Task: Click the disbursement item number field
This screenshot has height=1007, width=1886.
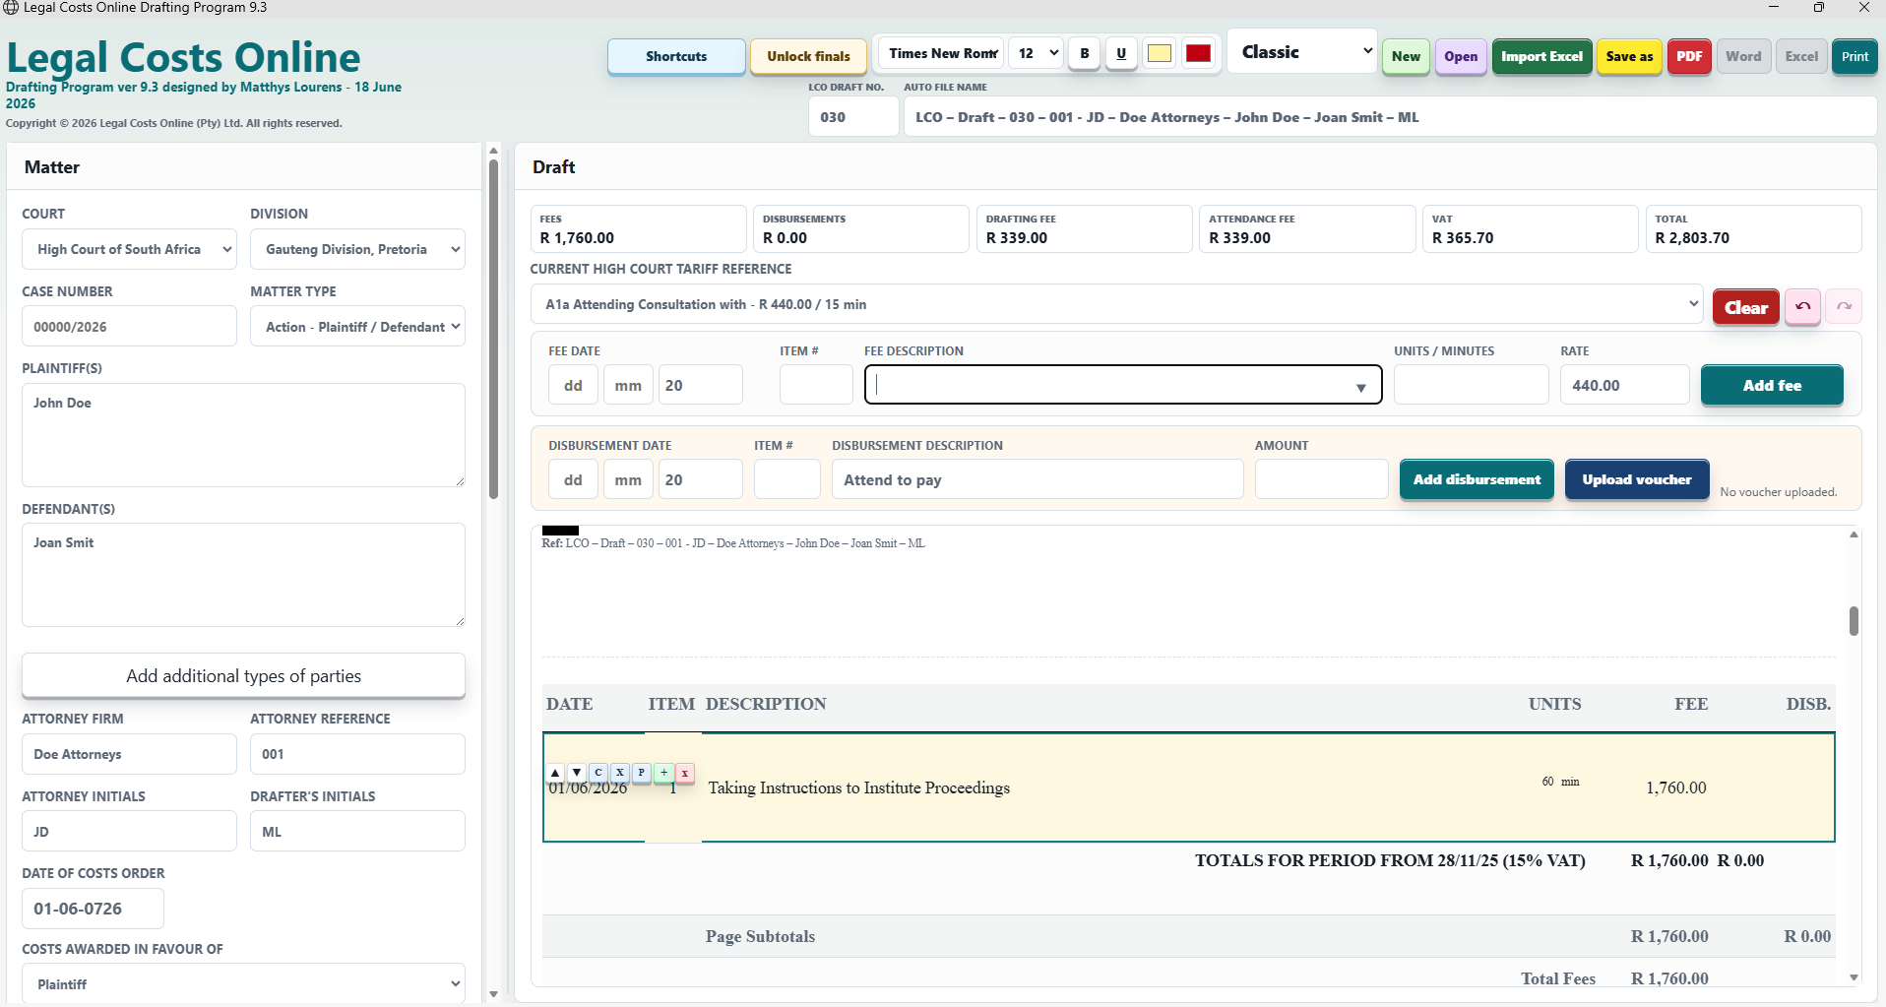Action: [786, 479]
